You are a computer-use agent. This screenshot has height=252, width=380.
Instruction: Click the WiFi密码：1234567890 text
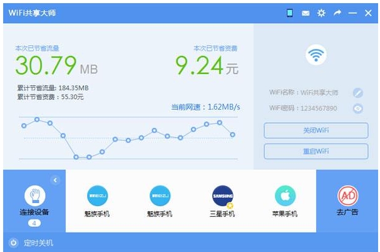tap(303, 108)
